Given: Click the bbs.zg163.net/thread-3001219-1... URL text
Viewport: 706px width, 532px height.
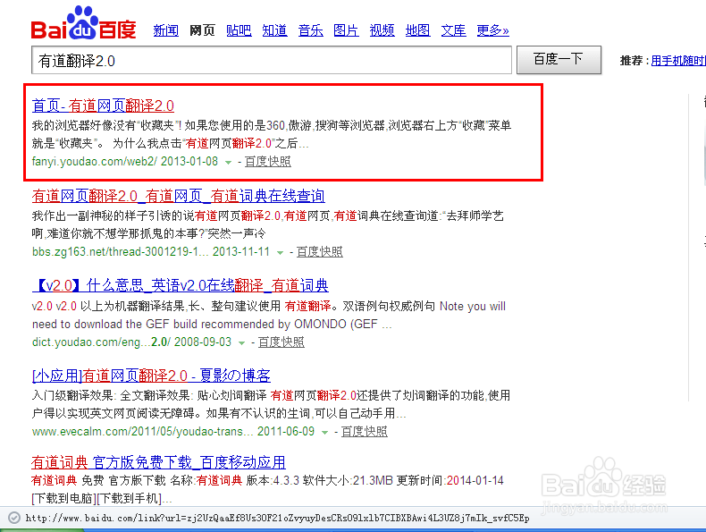Looking at the screenshot, I should pyautogui.click(x=121, y=251).
